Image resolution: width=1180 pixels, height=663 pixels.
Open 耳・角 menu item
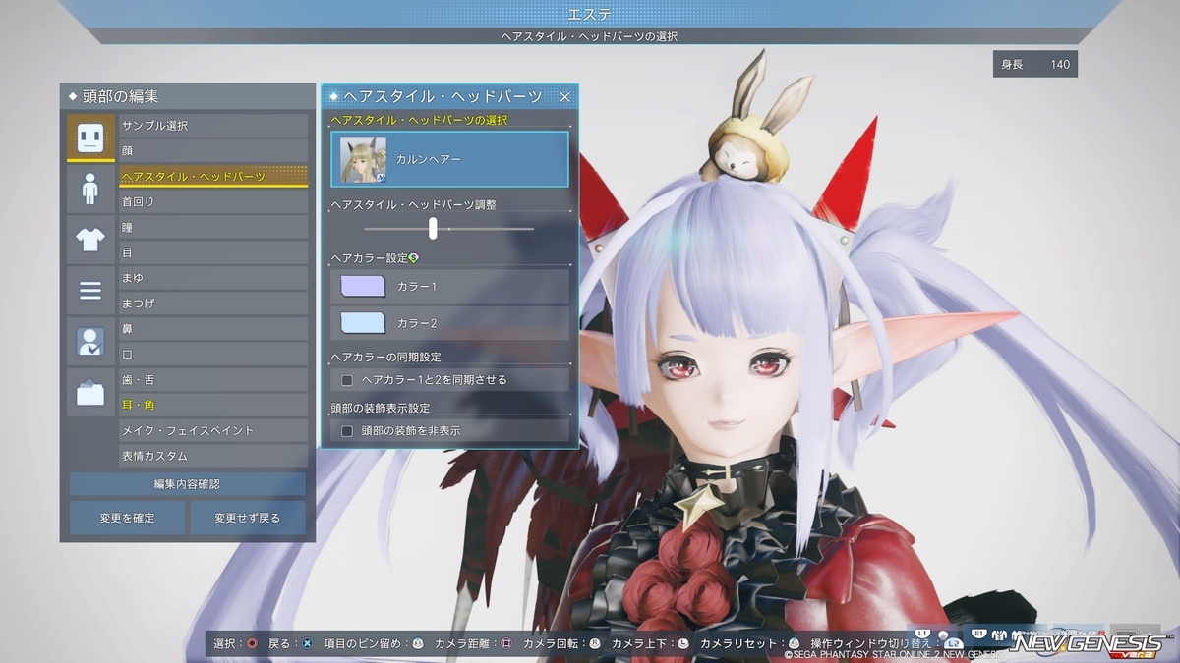pyautogui.click(x=213, y=406)
